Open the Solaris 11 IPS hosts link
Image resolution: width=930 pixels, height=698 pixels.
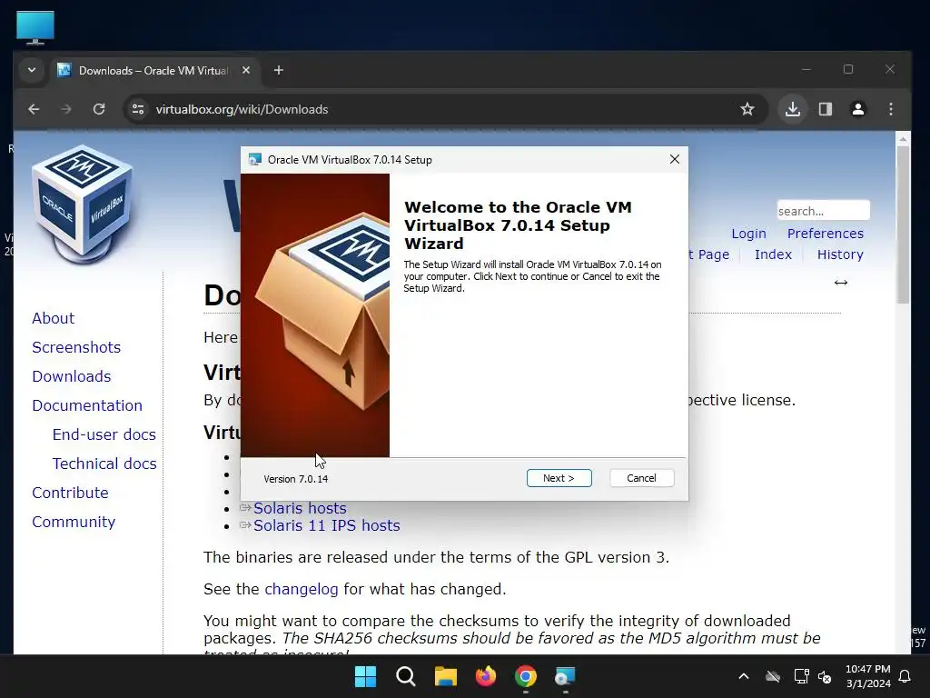point(327,525)
